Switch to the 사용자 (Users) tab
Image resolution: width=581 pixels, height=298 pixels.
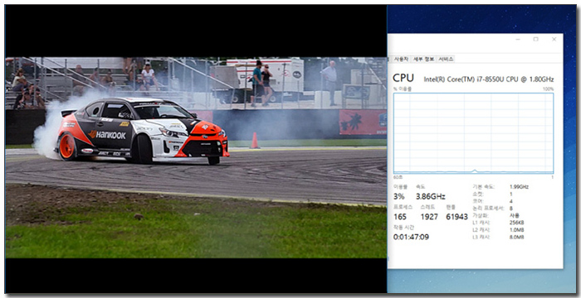click(x=401, y=59)
